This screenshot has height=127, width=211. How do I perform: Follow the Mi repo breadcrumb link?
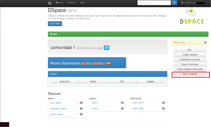click(53, 34)
